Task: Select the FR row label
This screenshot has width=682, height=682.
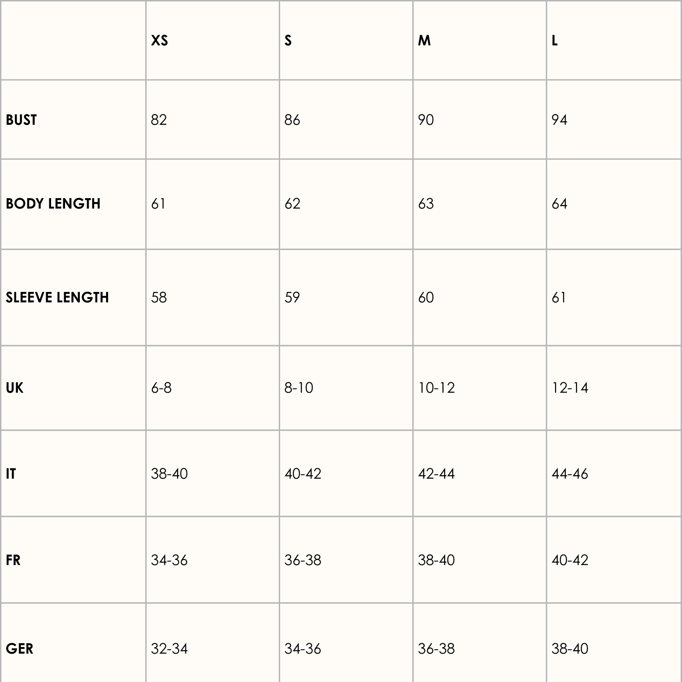Action: pos(13,560)
